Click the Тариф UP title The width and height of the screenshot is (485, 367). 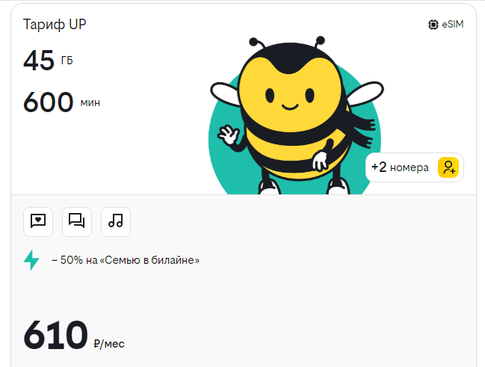click(x=55, y=25)
